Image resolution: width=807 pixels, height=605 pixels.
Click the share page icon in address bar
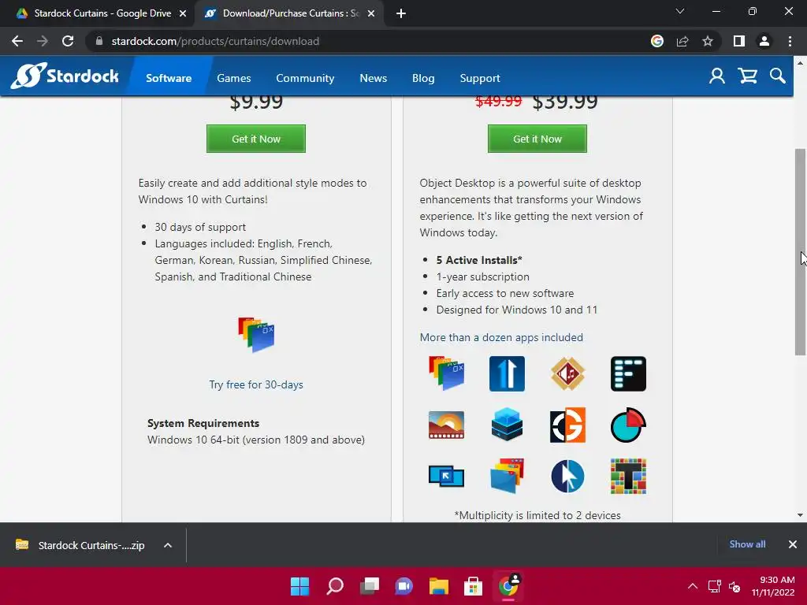[682, 41]
